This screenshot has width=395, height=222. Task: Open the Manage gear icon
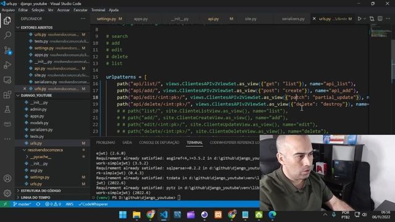(x=7, y=193)
